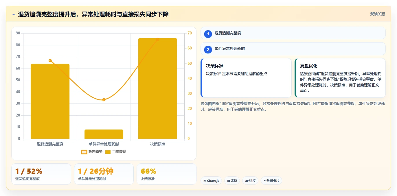This screenshot has width=397, height=196.
Task: Click the trend line point above 单件异常处理耗时
Action: click(104, 100)
